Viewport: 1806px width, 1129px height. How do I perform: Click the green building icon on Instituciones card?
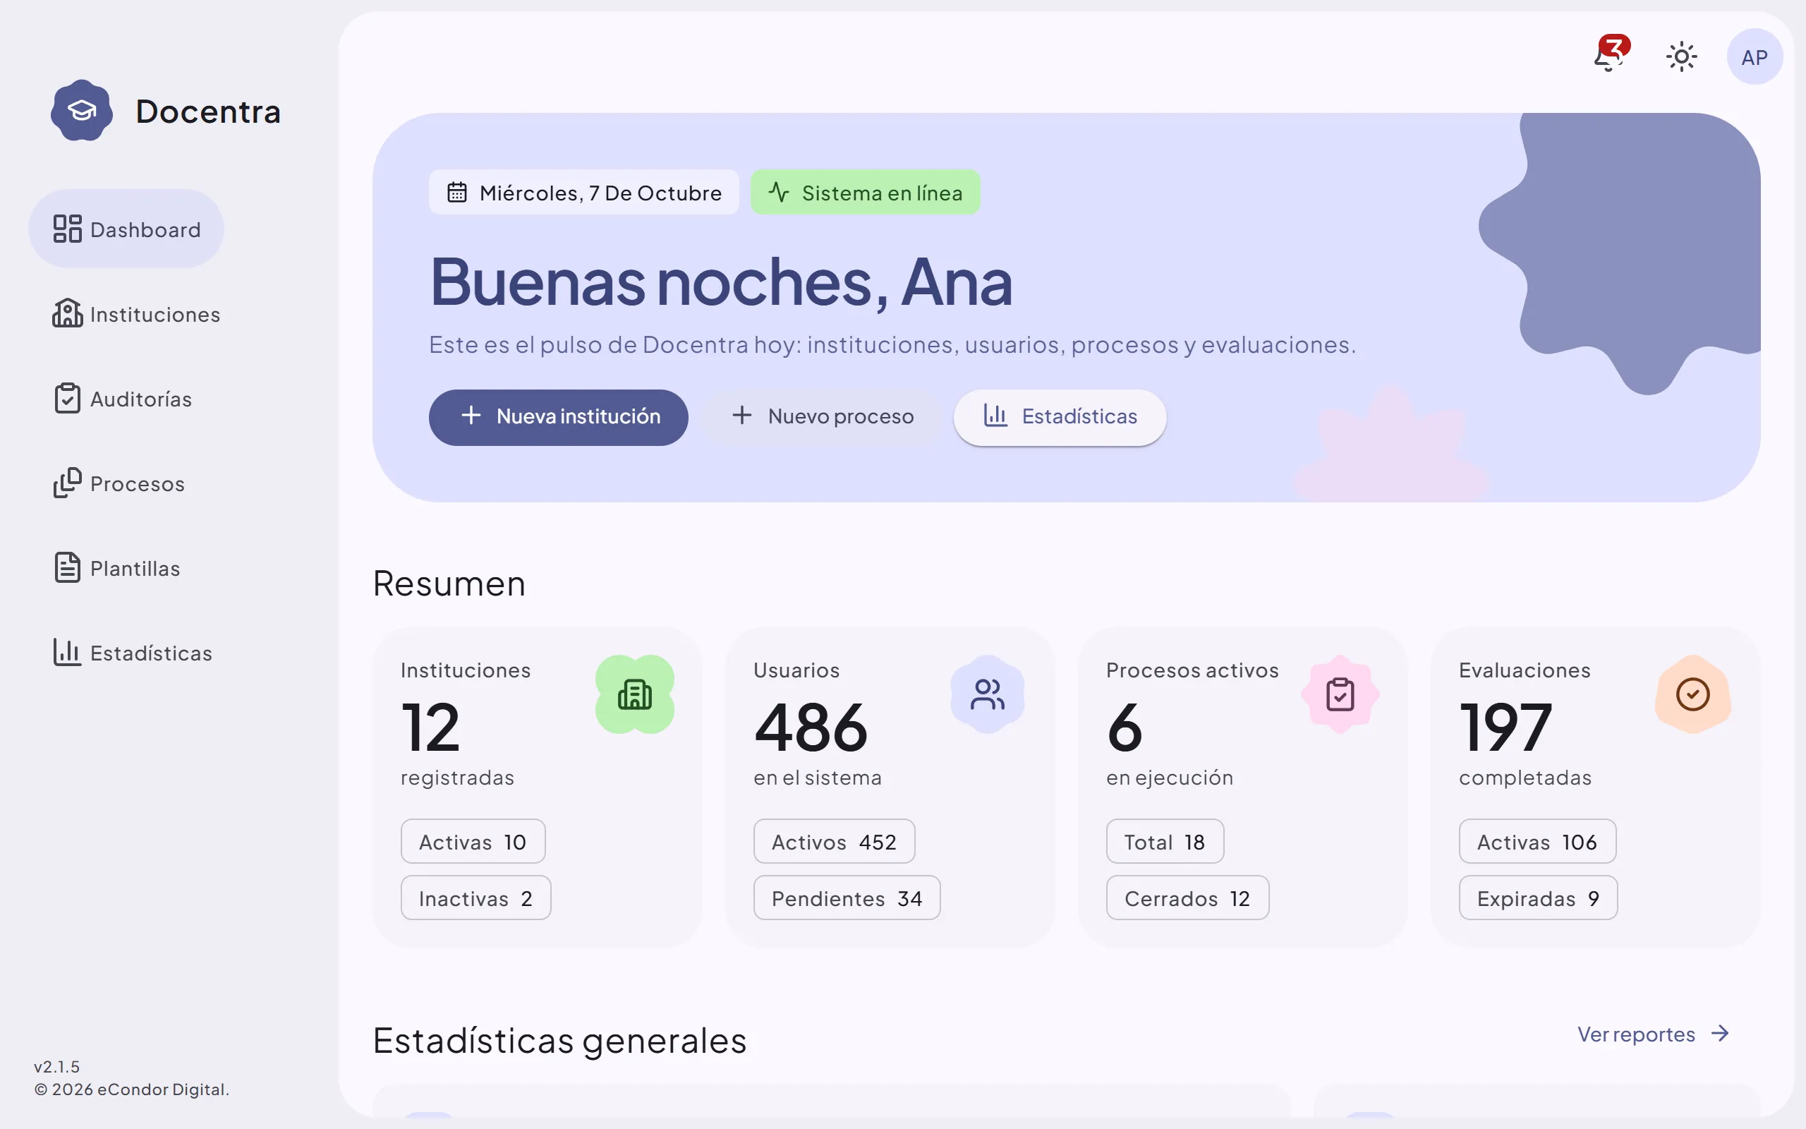click(x=634, y=694)
